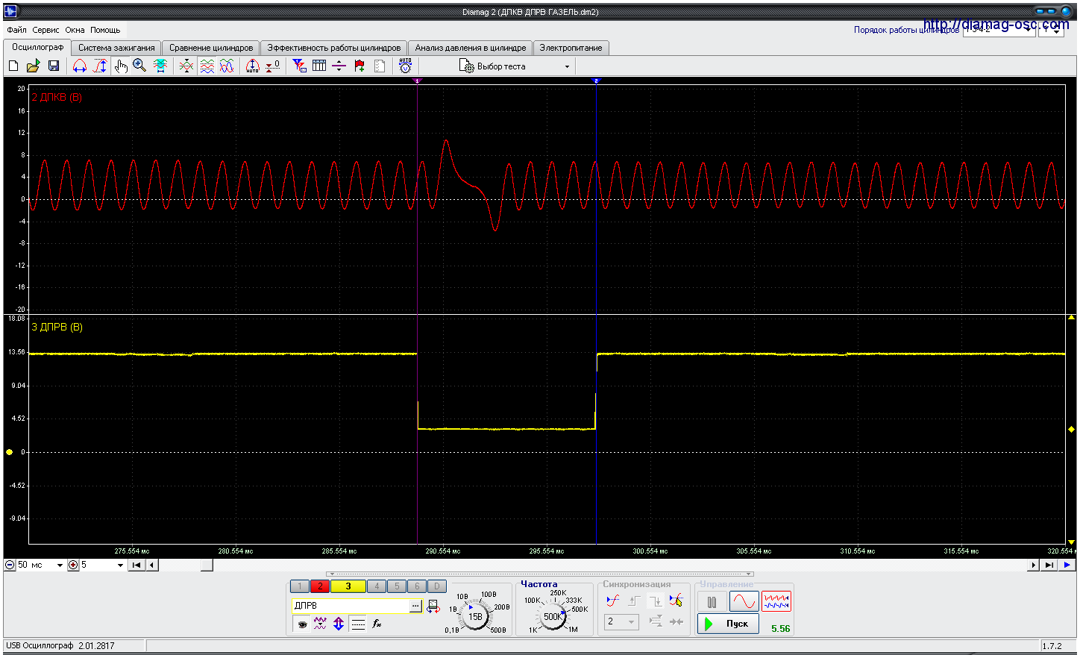This screenshot has height=655, width=1080.
Task: Jump to start of recording
Action: click(x=136, y=565)
